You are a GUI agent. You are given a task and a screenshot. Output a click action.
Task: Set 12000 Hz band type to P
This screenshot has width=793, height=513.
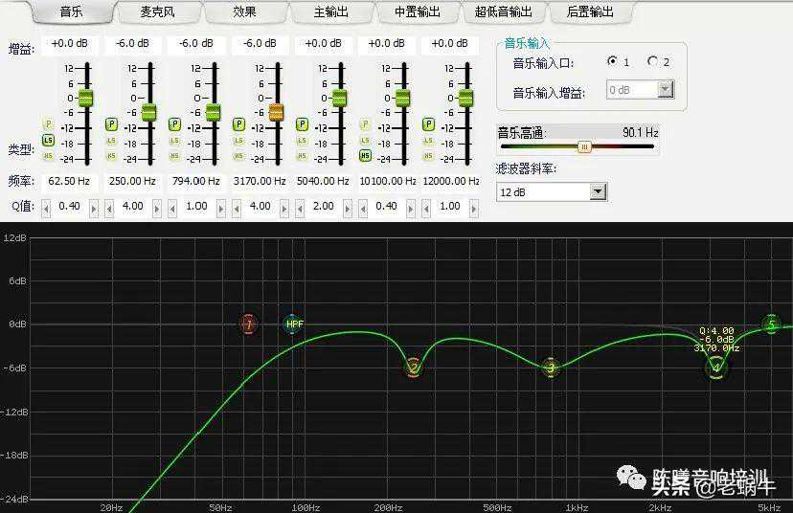(428, 124)
